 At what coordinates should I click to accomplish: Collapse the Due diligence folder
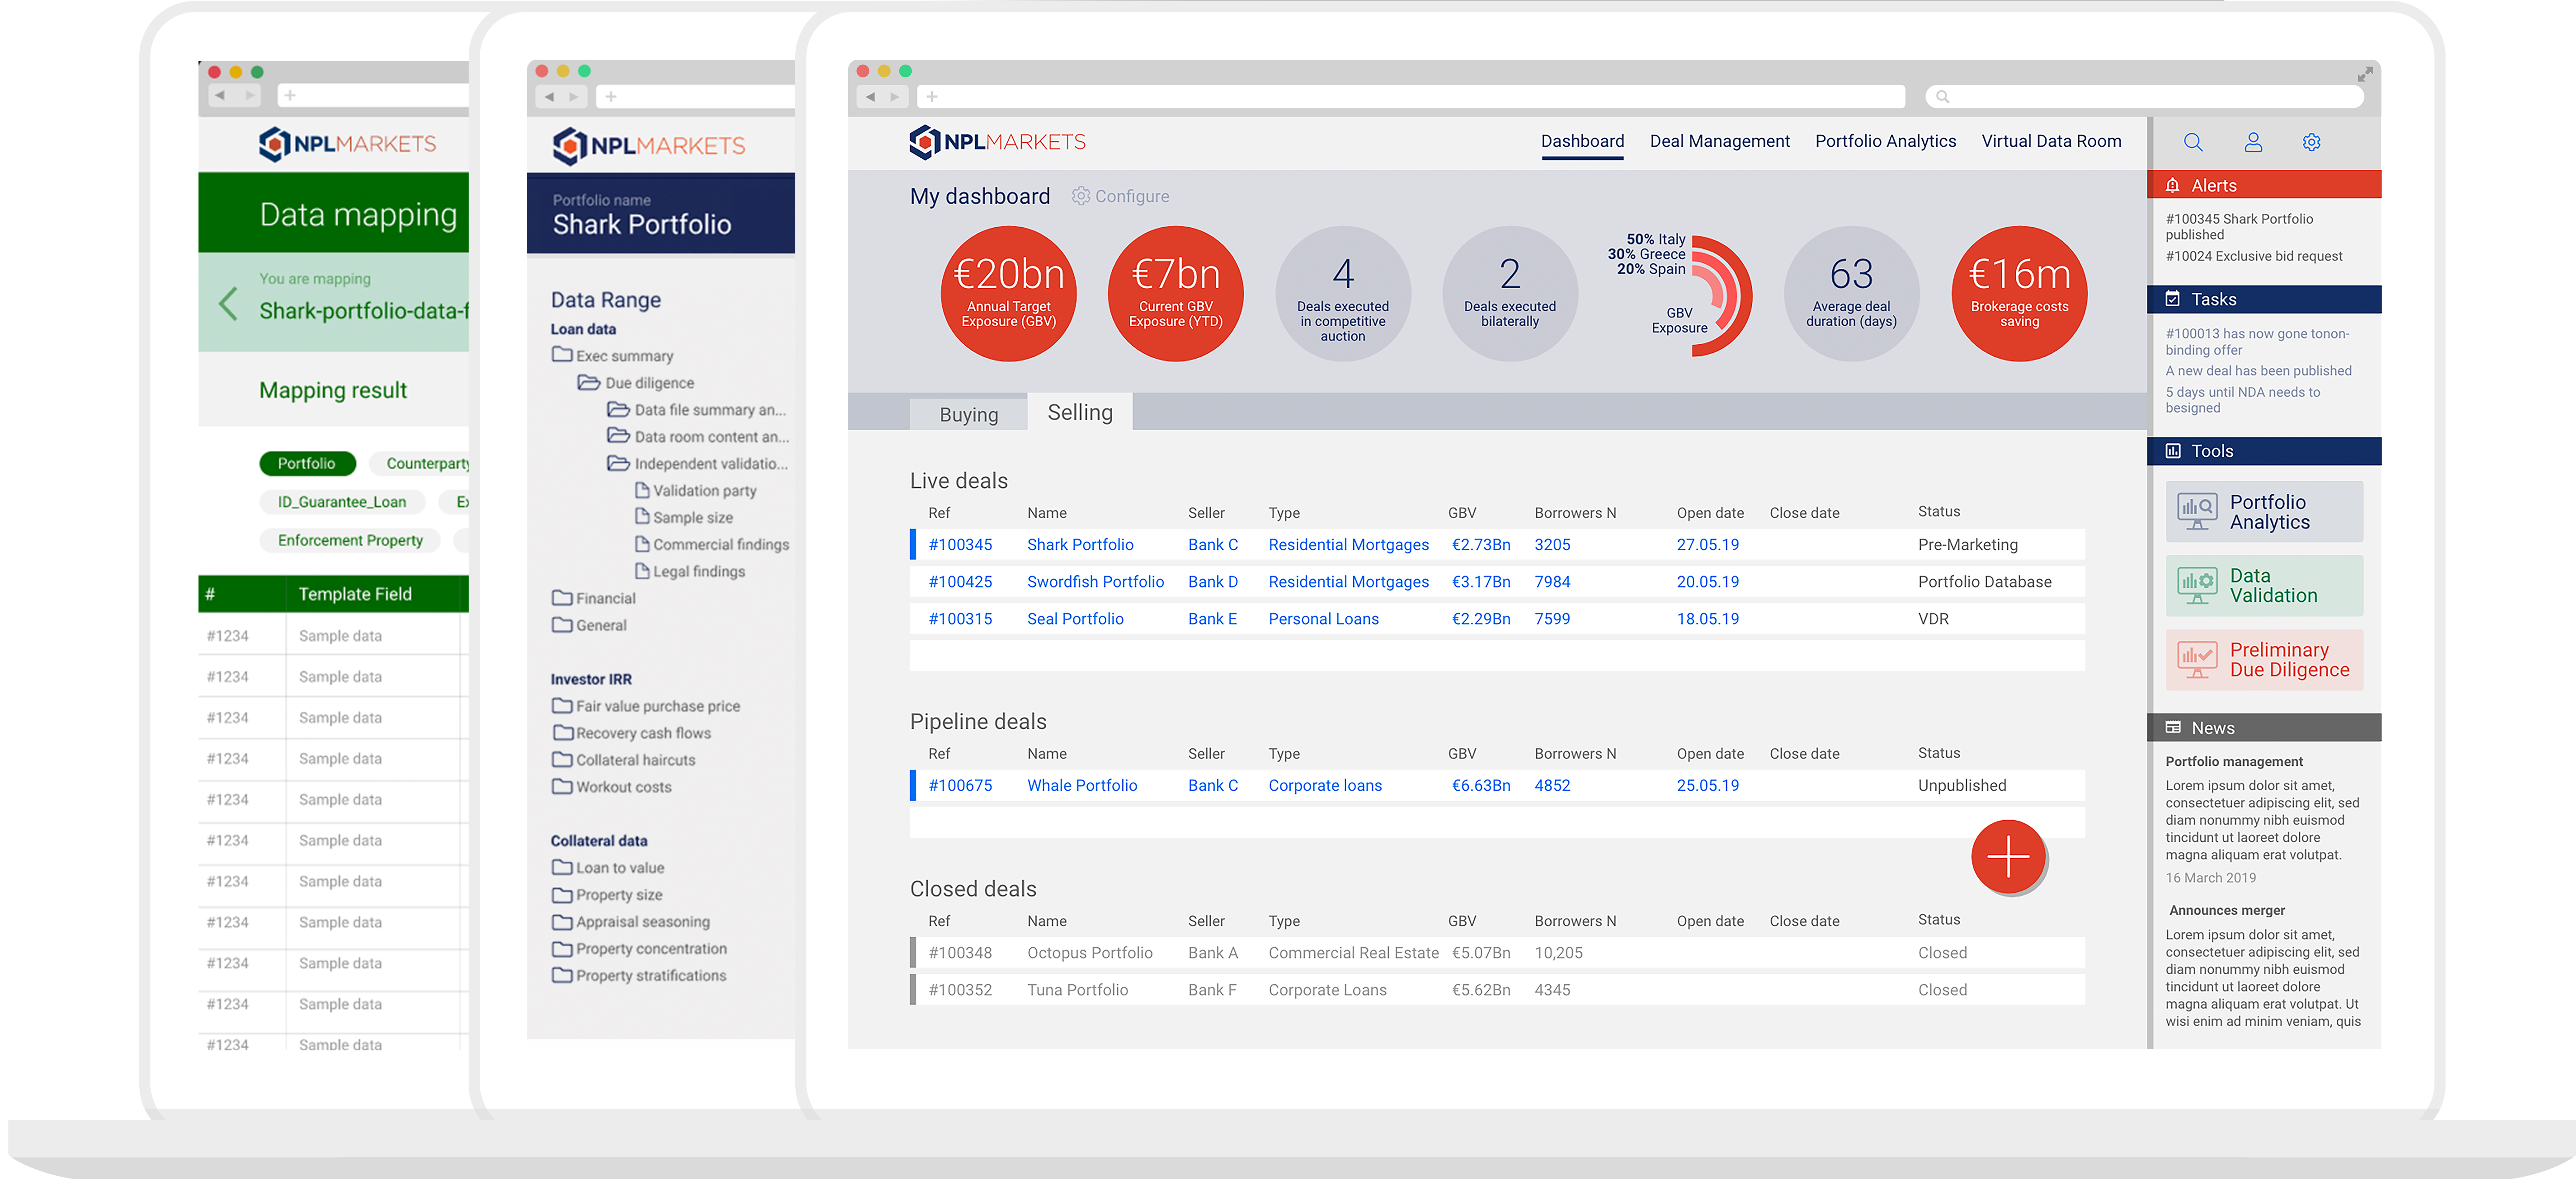pyautogui.click(x=588, y=382)
